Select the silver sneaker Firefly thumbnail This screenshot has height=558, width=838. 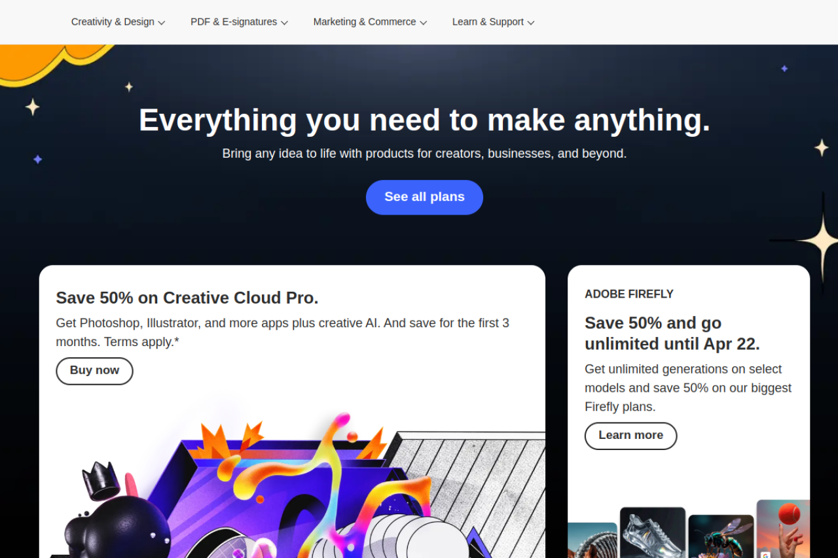point(653,532)
